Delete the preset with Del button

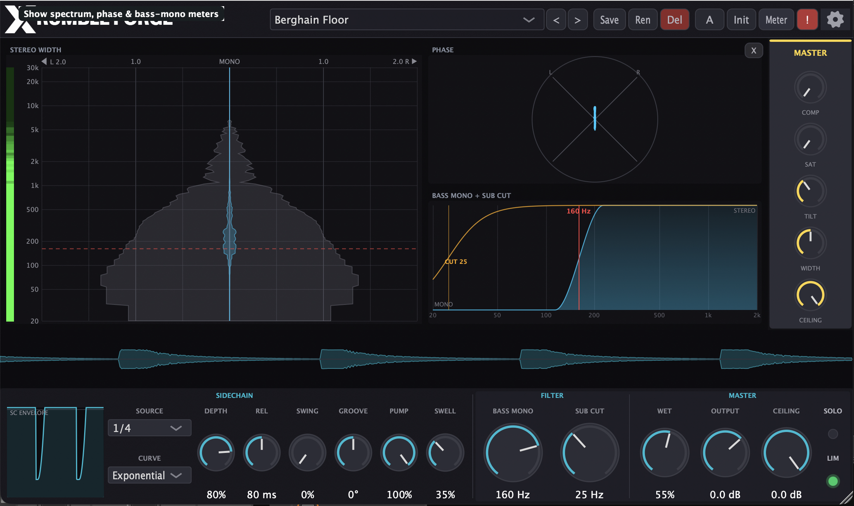pos(674,20)
